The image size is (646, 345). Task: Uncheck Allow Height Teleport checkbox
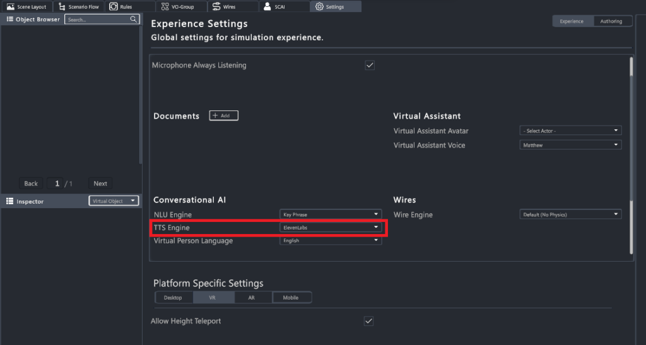pyautogui.click(x=368, y=321)
